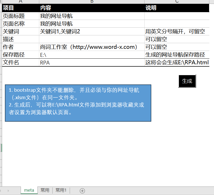
Task: Select the save path cell E:\
Action: click(92, 55)
